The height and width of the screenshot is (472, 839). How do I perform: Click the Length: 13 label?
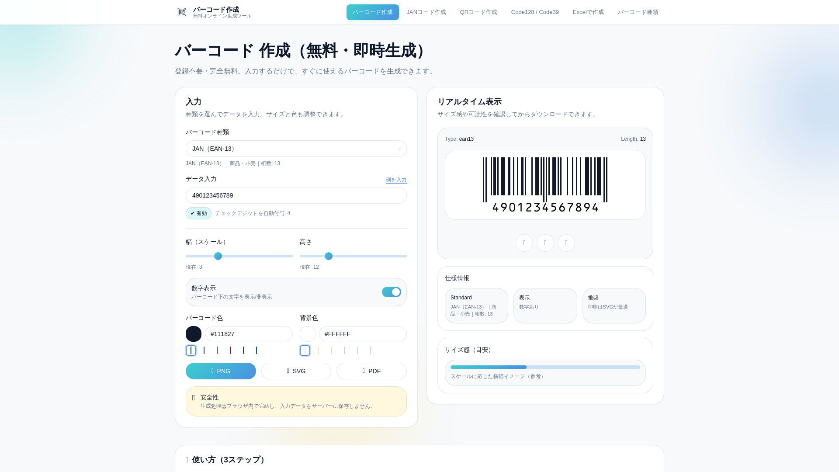[x=633, y=139]
